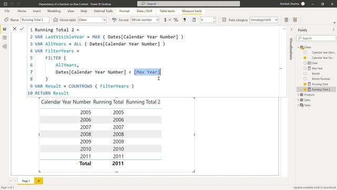Expand the Sales table in Fields
Screen dimensions: 337x190
point(299,100)
